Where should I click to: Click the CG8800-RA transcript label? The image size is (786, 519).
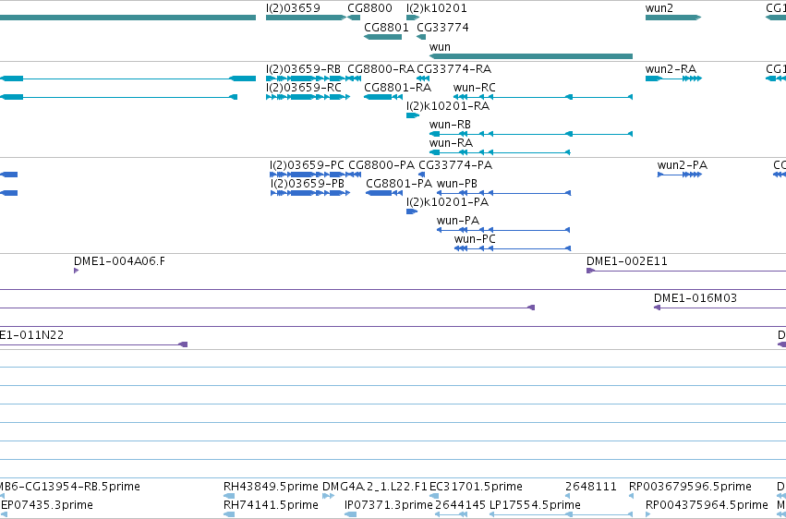[381, 69]
